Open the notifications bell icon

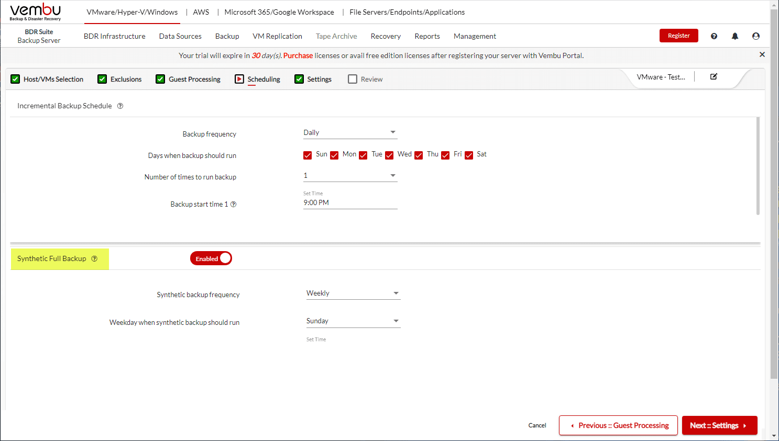click(x=734, y=36)
